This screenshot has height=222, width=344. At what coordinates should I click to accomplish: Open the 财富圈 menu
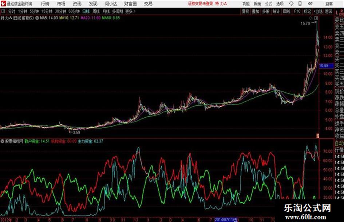pos(130,4)
